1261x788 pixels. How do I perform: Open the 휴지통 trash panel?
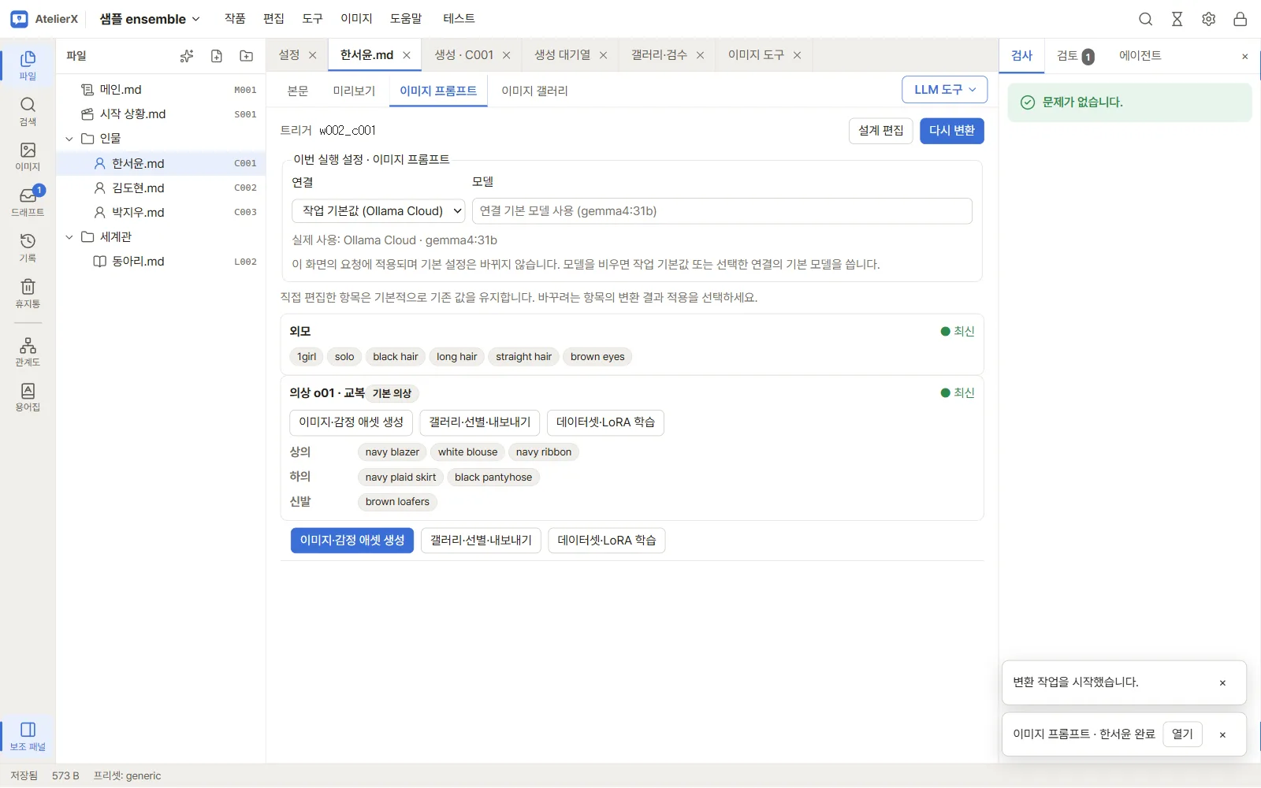tap(28, 293)
